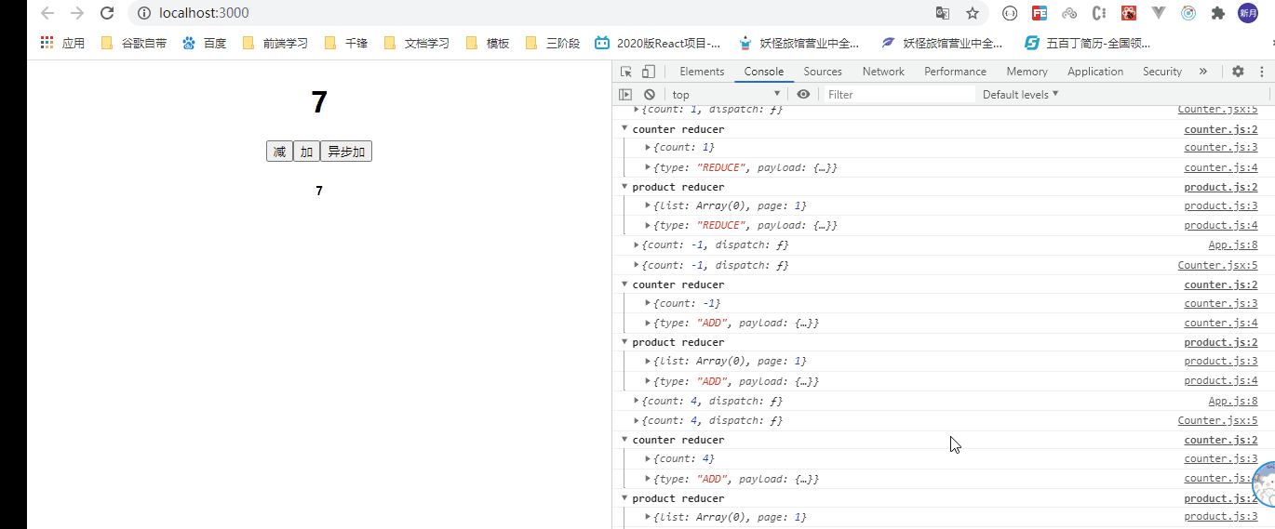This screenshot has width=1275, height=529.
Task: Click the 异步加 async add button
Action: (346, 152)
